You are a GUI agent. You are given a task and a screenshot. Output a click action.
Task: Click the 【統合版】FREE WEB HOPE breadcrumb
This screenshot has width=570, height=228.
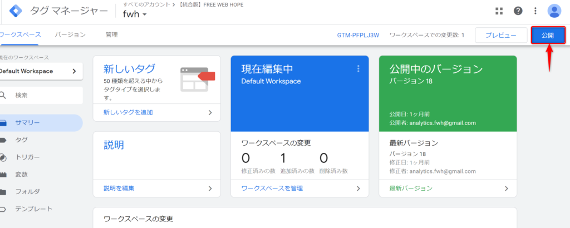pyautogui.click(x=212, y=4)
